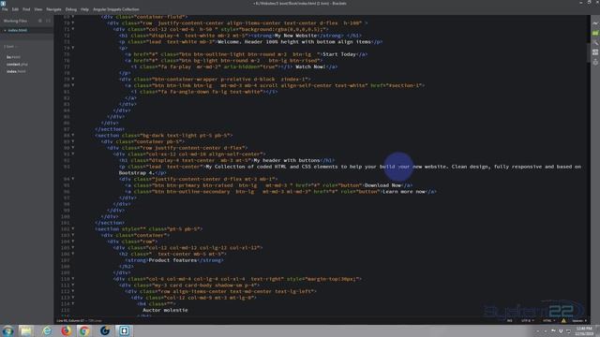This screenshot has height=337, width=600.
Task: Click the round bottom icon in right toolbar
Action: (x=595, y=62)
